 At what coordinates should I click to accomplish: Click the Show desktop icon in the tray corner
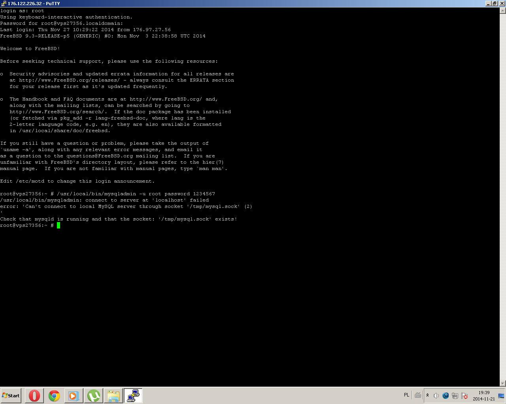[x=501, y=396]
